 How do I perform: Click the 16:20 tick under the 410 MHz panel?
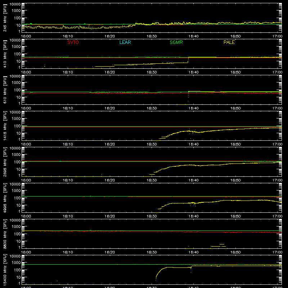(110, 72)
